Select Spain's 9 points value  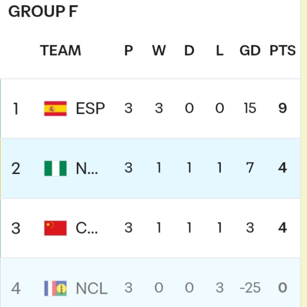(x=282, y=108)
